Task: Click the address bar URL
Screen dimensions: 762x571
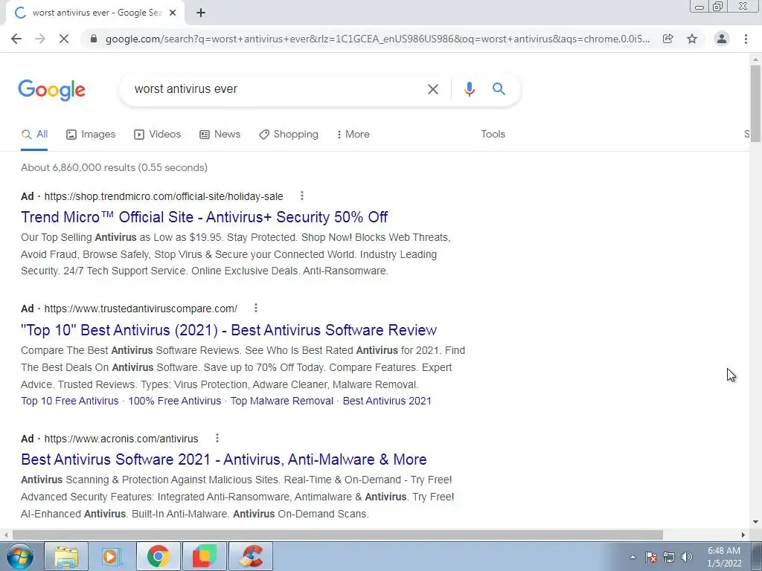Action: 377,39
